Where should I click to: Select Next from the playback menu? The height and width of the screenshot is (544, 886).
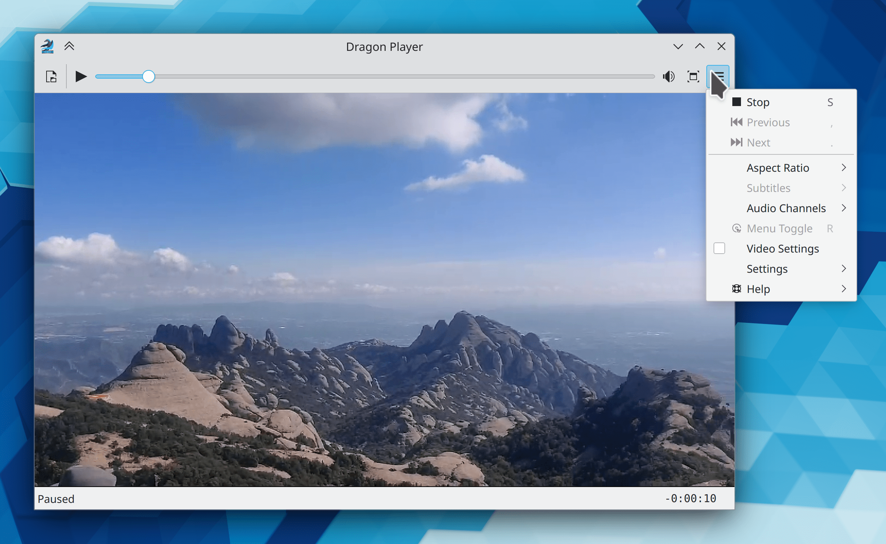point(758,142)
